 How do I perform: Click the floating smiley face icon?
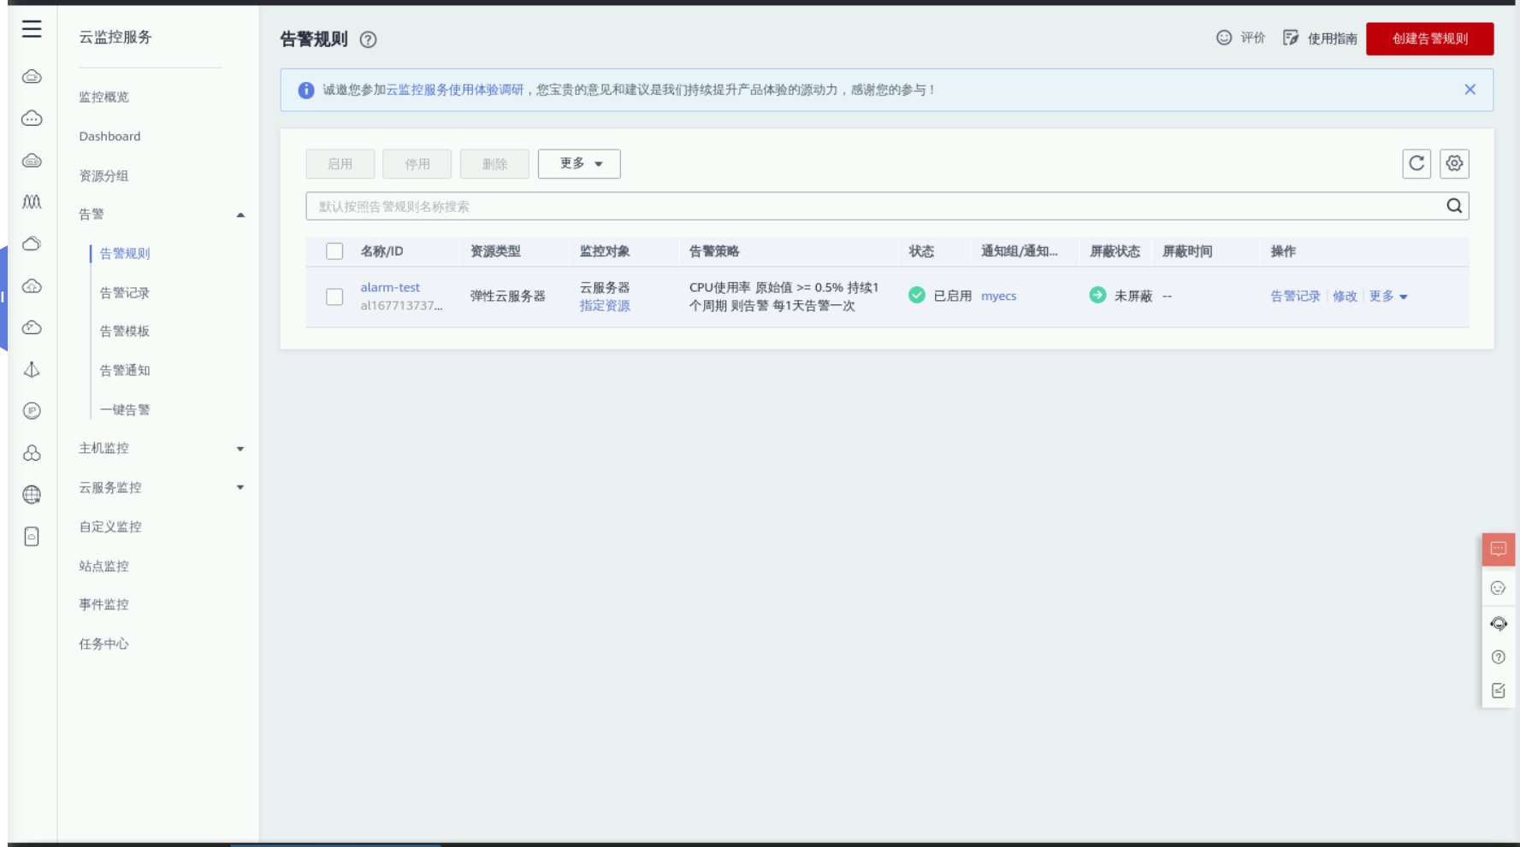(x=1499, y=588)
